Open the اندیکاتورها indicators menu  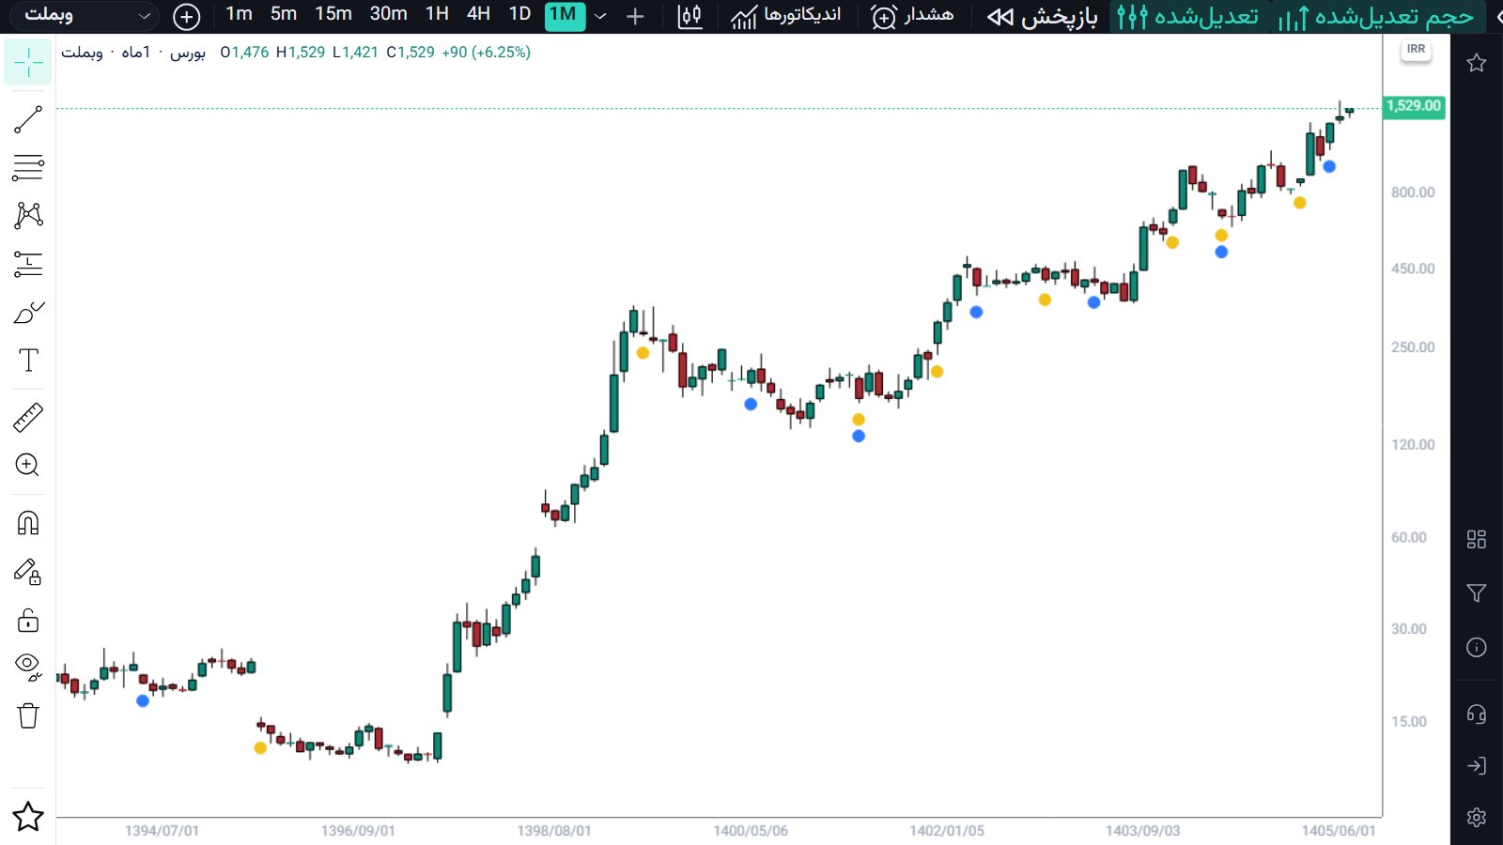pos(786,16)
